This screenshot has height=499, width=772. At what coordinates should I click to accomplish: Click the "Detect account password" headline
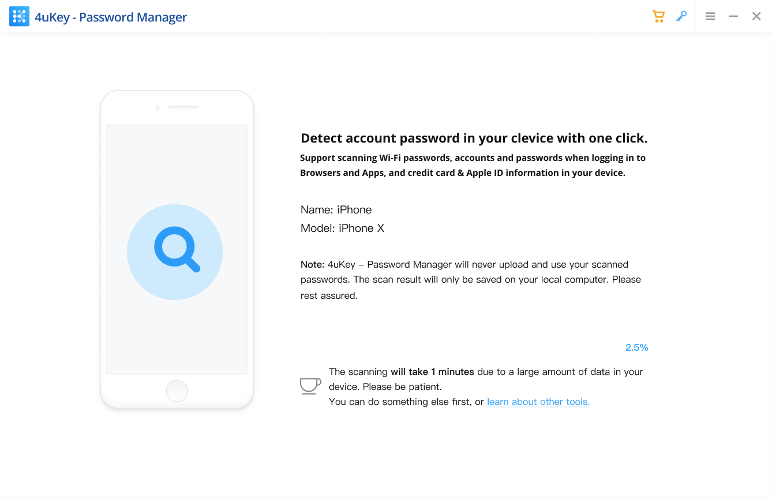pos(474,138)
